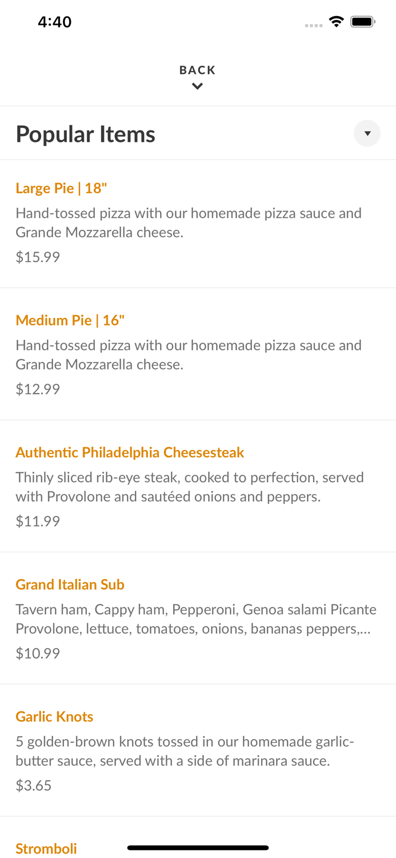
Task: Open the Medium Pie 16" listing
Action: click(x=70, y=320)
